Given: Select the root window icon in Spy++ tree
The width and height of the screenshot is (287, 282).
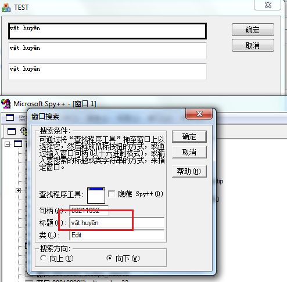Looking at the screenshot, I should 18,144.
